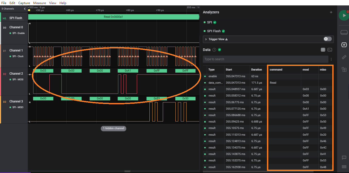Click the 0x4C miso cell

tap(323, 148)
